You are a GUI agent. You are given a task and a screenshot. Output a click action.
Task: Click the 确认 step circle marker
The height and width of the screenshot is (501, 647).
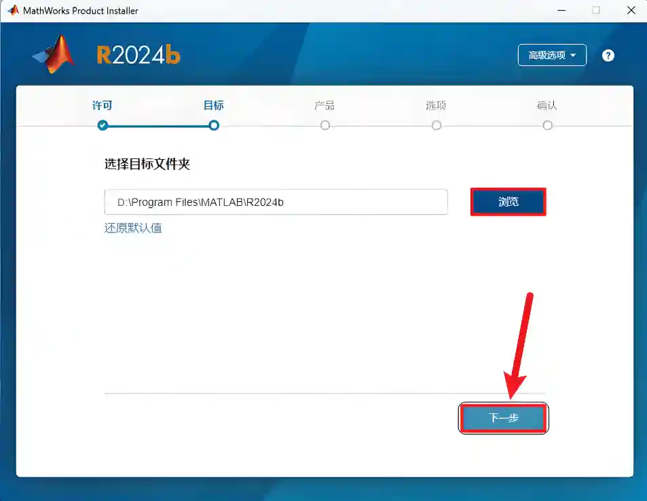point(547,125)
